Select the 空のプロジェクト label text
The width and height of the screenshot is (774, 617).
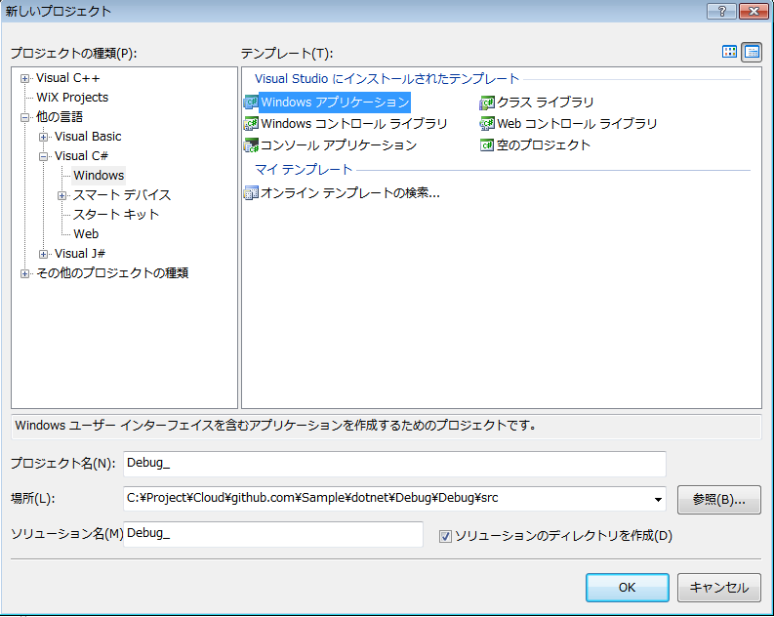point(544,145)
